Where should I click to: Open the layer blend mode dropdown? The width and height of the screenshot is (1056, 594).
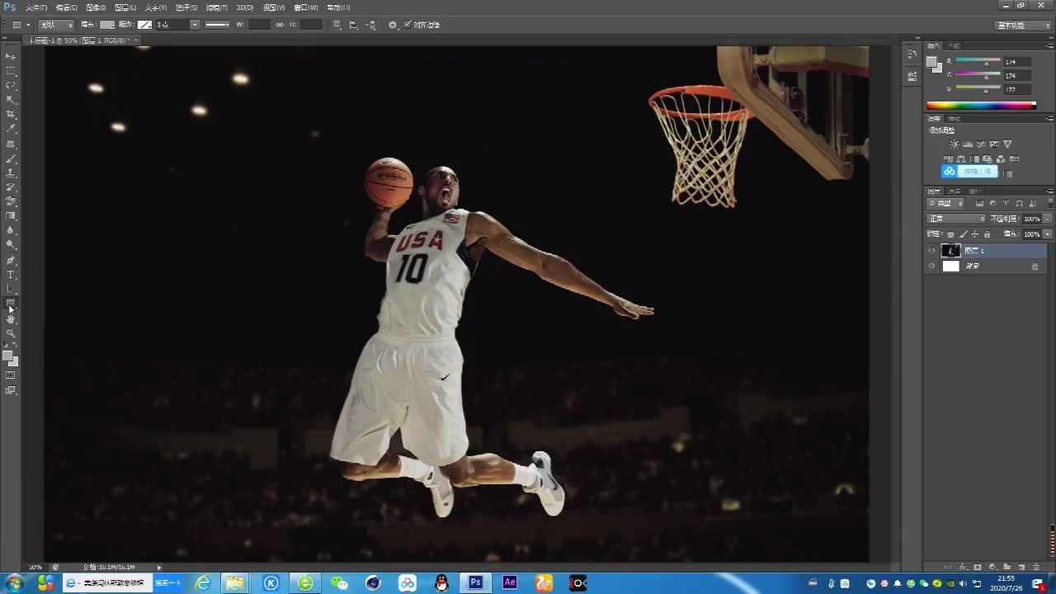[957, 219]
